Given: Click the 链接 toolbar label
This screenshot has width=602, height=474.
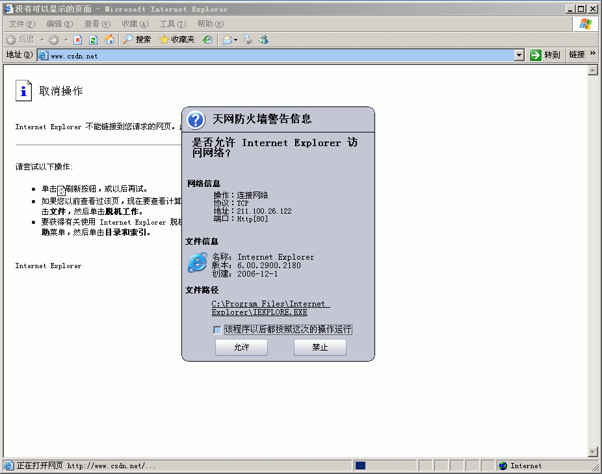Looking at the screenshot, I should (x=577, y=55).
